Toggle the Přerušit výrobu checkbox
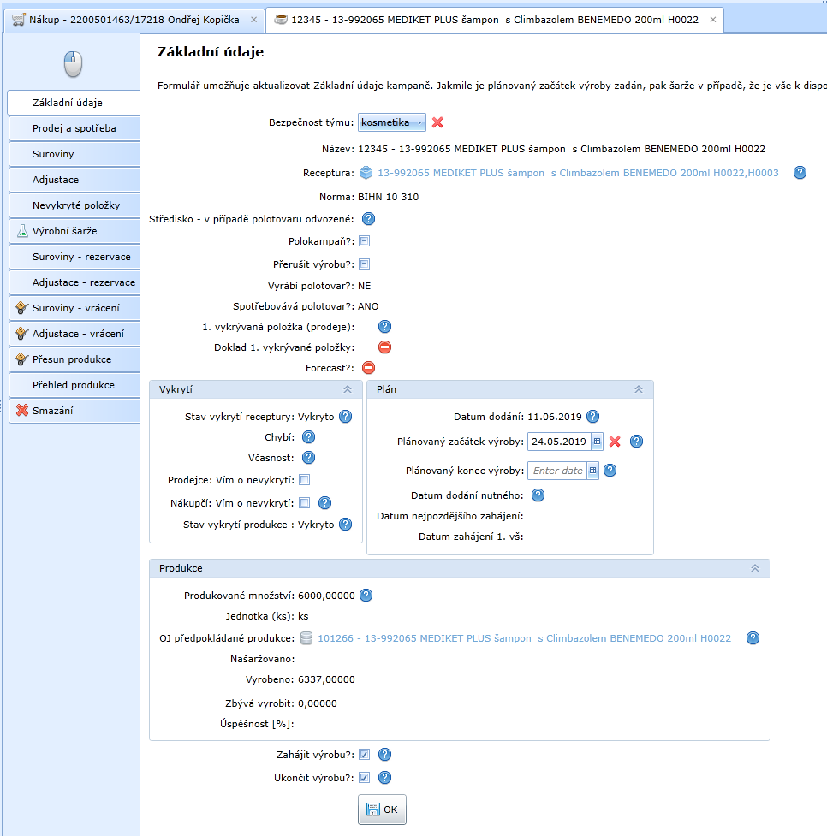Image resolution: width=827 pixels, height=836 pixels. [364, 264]
